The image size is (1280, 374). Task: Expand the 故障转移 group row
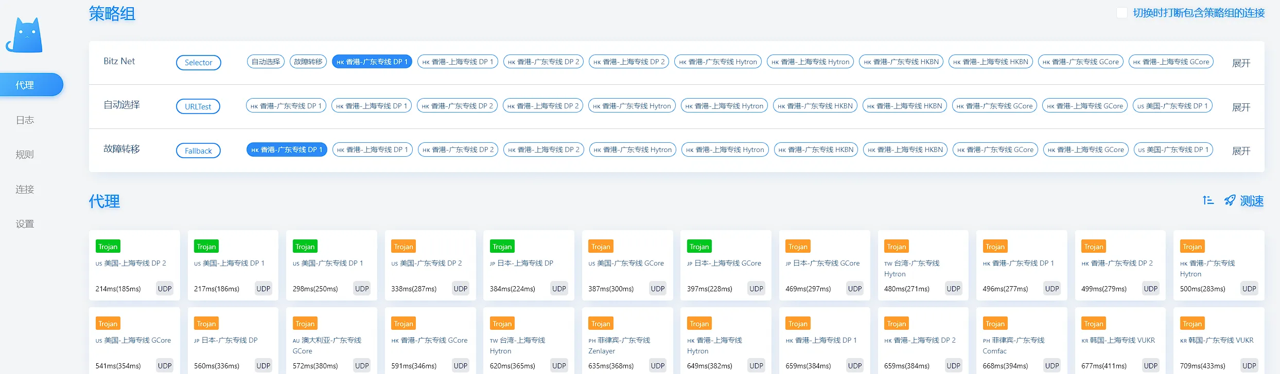coord(1241,151)
